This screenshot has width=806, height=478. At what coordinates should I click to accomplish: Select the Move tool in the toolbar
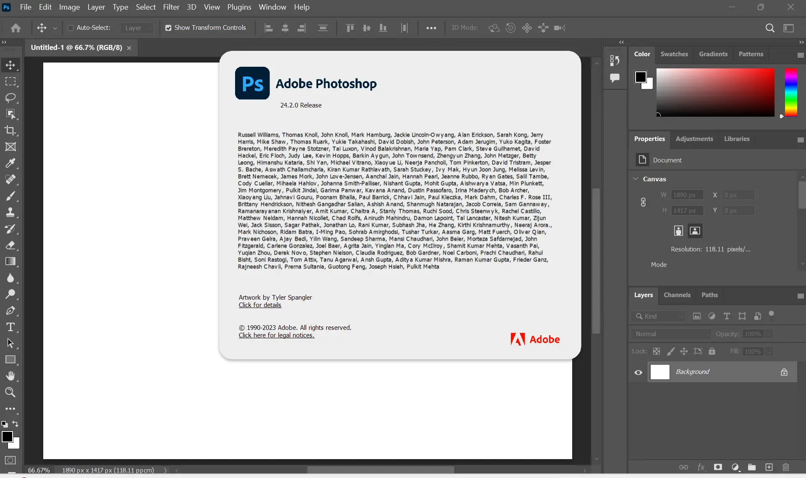[x=10, y=65]
